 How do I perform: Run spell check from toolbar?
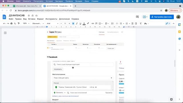(15, 23)
